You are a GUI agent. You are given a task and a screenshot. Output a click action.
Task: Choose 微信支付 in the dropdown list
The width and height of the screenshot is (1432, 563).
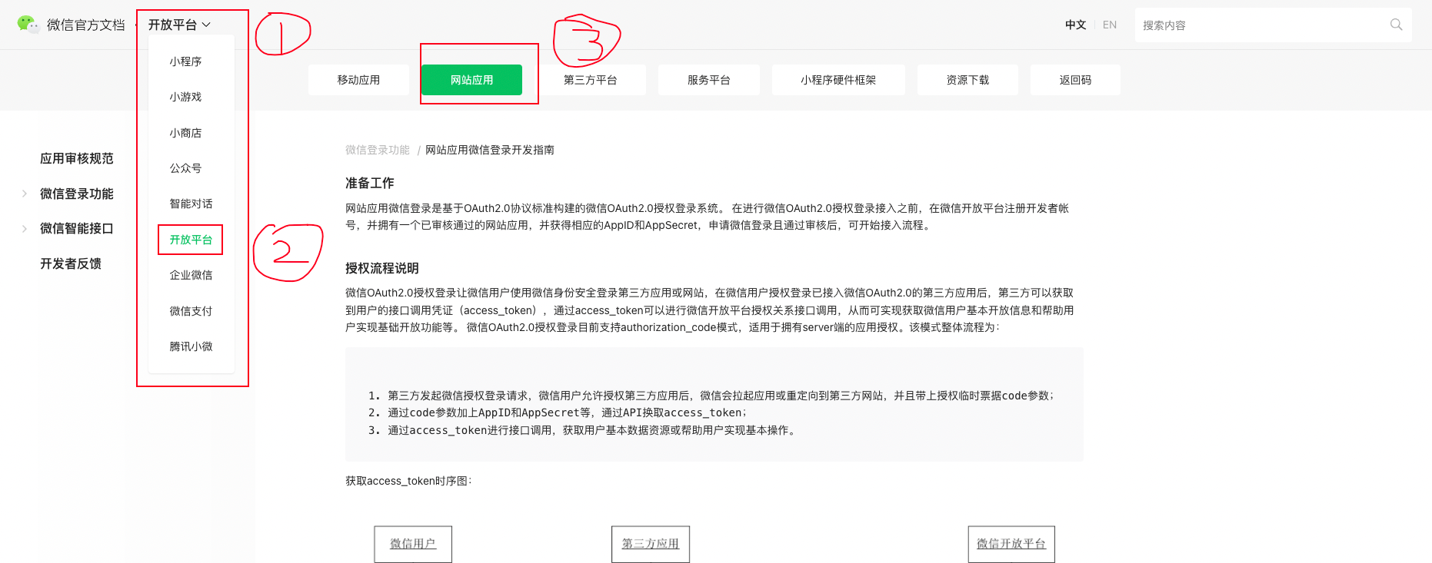pos(191,311)
